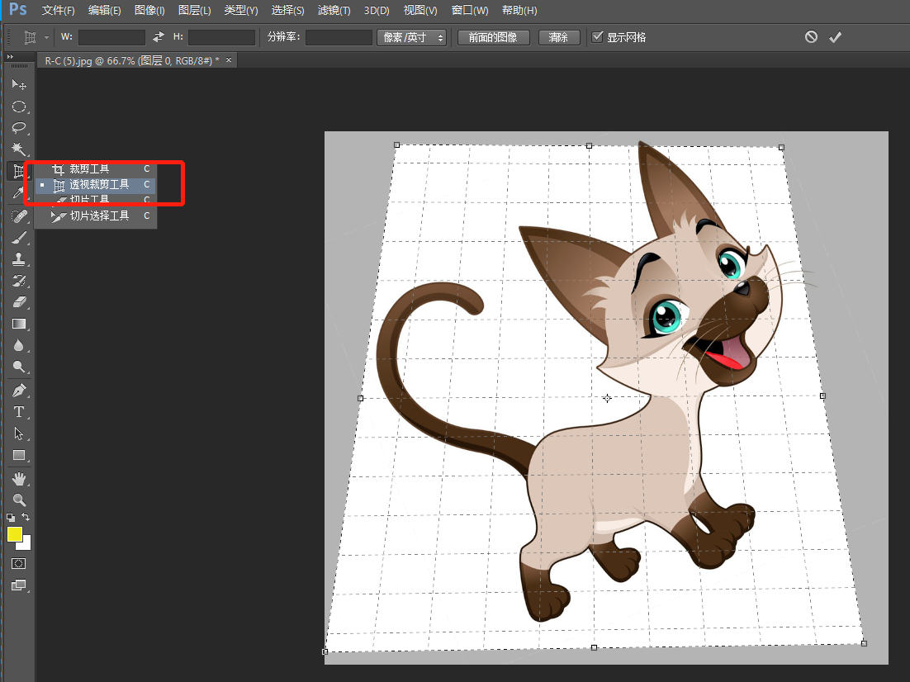This screenshot has width=910, height=682.
Task: Click the Ps application logo
Action: tap(18, 9)
